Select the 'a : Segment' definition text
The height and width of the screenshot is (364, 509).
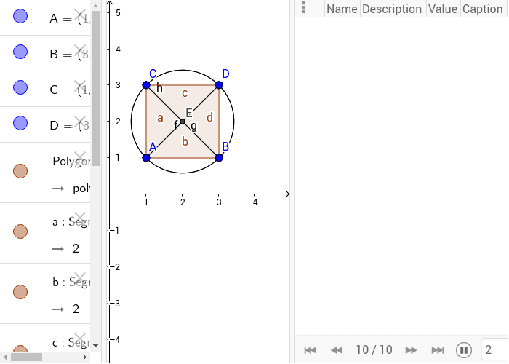click(71, 222)
